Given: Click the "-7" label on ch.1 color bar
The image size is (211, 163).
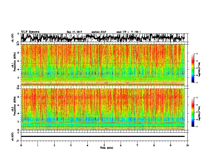Looking at the screenshot, I should click(197, 83).
